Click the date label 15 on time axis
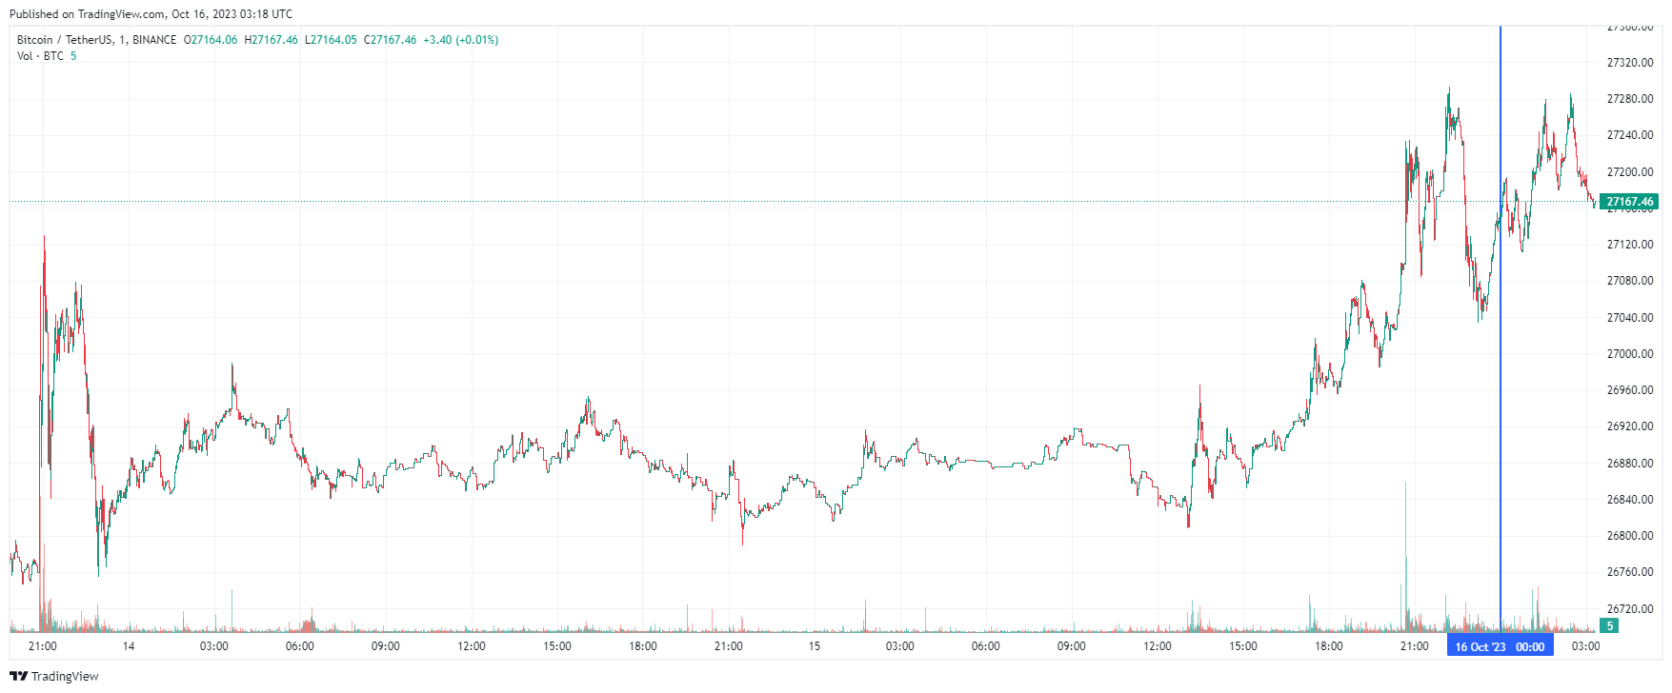This screenshot has width=1672, height=693. [815, 646]
